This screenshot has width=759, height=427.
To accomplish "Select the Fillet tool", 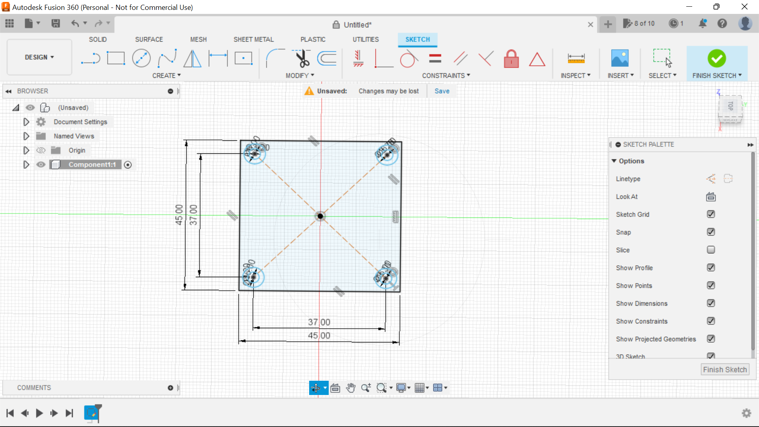I will click(275, 59).
